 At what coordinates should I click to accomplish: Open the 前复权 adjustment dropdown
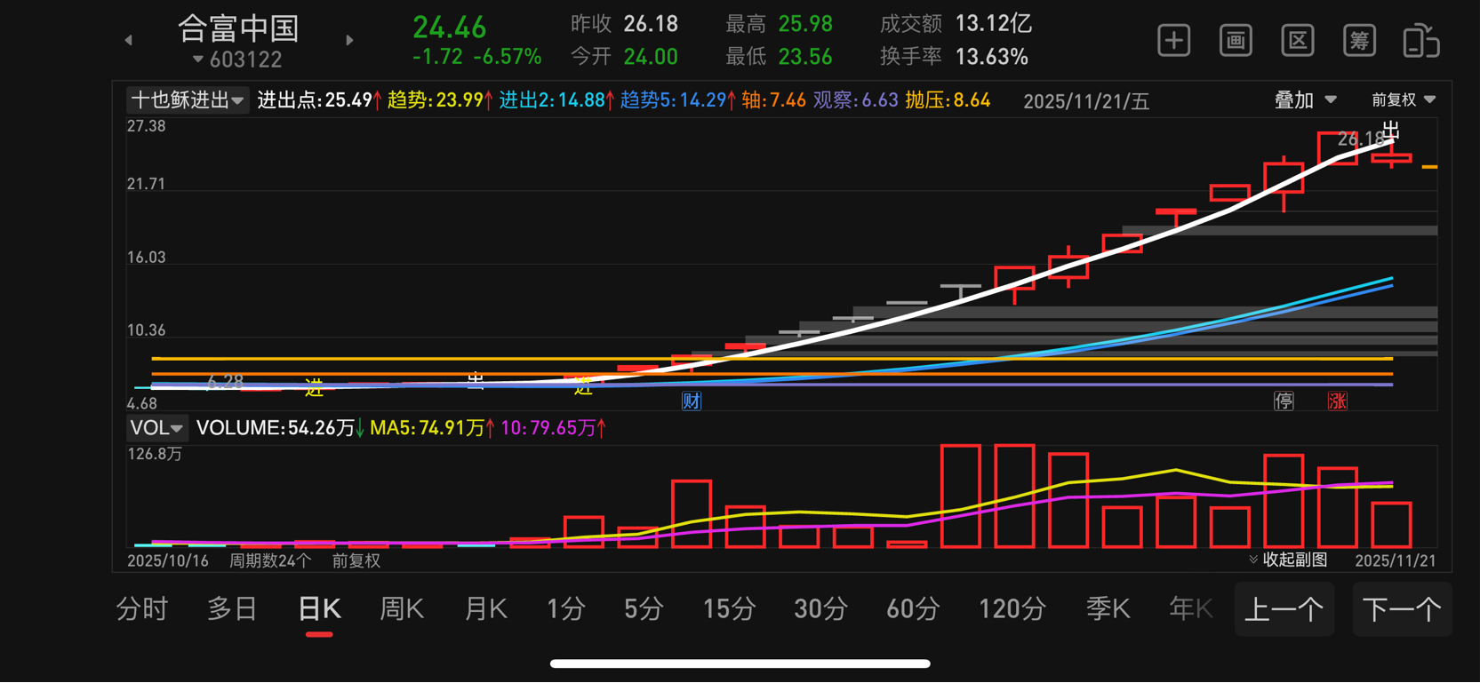(1404, 100)
